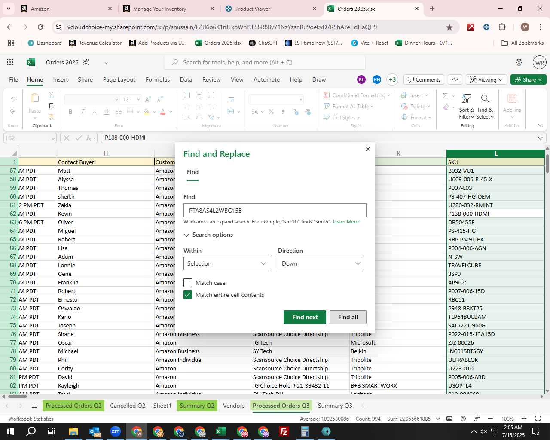Open the Formulas ribbon tab

[158, 79]
